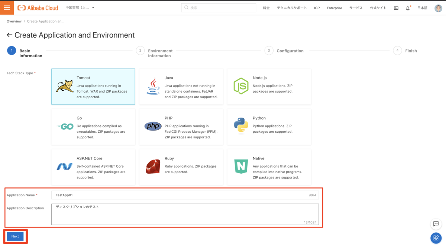Click step 3 Configuration
This screenshot has height=248, width=446.
284,51
